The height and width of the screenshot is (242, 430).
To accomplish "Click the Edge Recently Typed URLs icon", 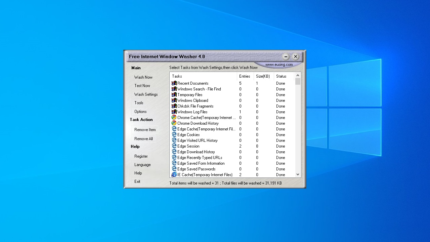I will 174,158.
